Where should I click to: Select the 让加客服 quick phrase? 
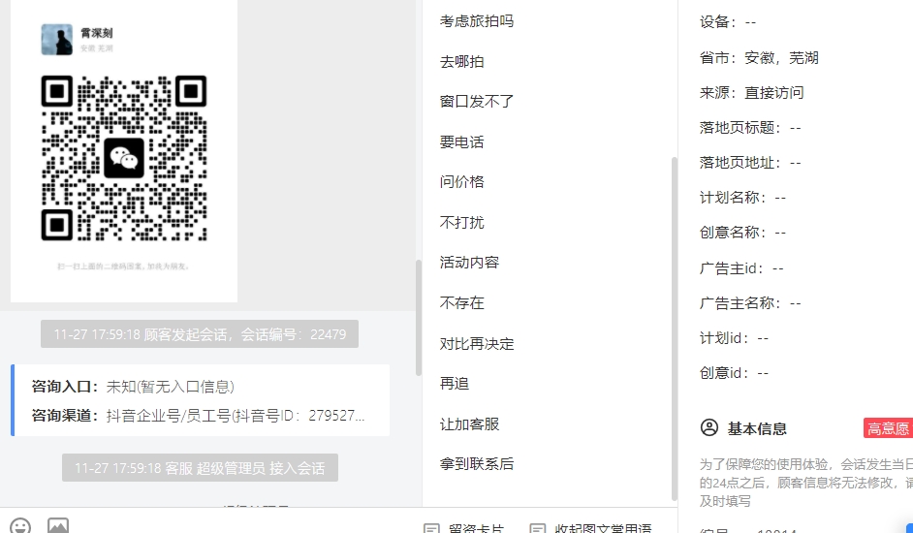(469, 424)
